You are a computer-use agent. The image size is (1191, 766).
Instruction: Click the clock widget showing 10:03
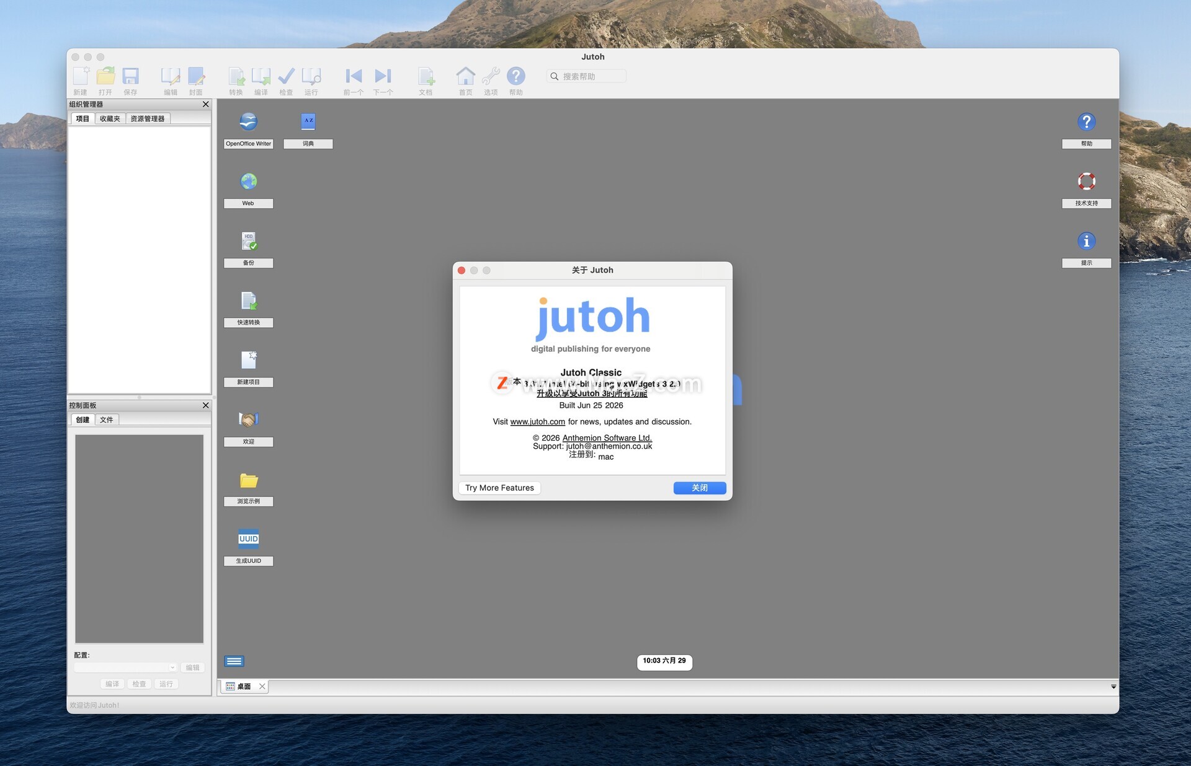click(x=664, y=661)
